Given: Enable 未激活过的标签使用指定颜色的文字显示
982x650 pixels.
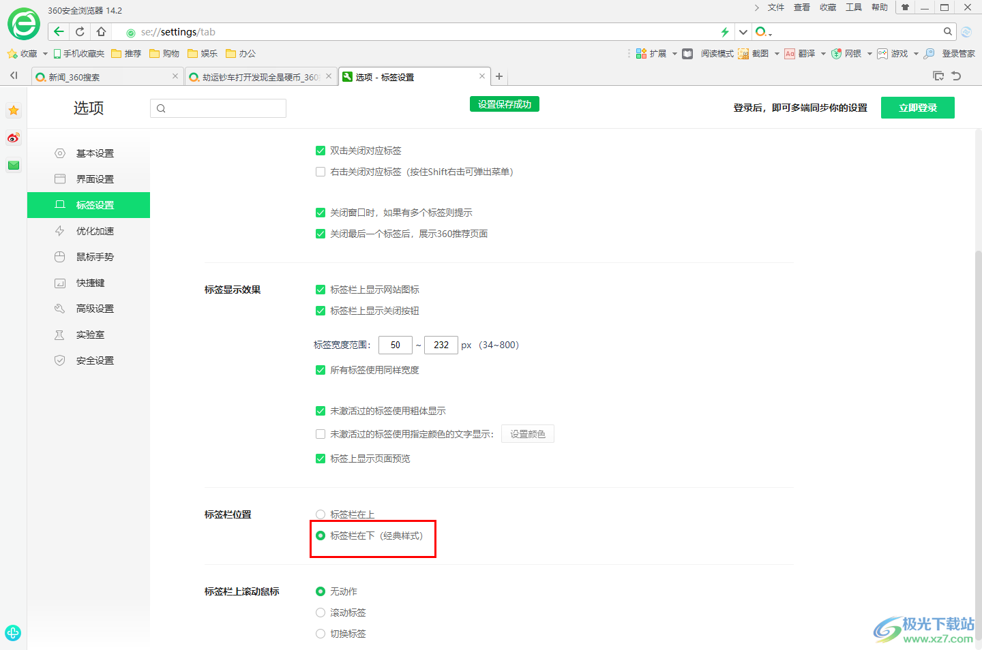Looking at the screenshot, I should tap(321, 434).
